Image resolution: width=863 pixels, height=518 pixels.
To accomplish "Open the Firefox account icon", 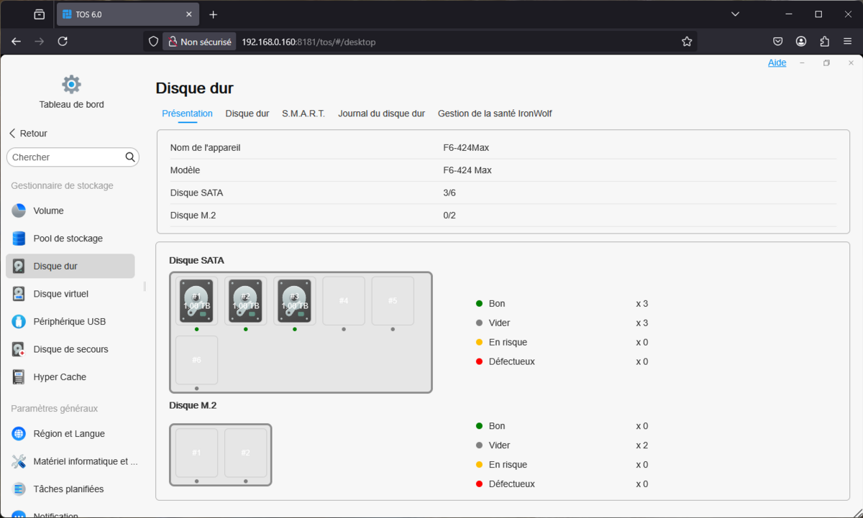I will point(801,42).
